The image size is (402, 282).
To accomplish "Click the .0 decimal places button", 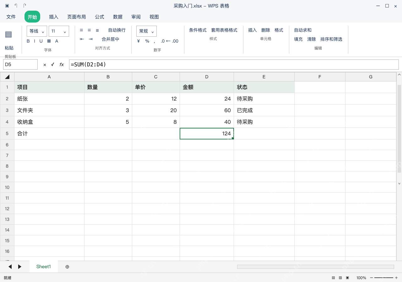I will point(163,41).
